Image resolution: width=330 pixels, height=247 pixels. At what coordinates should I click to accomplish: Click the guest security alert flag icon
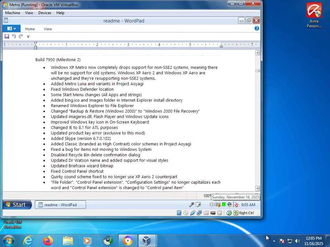pyautogui.click(x=236, y=205)
